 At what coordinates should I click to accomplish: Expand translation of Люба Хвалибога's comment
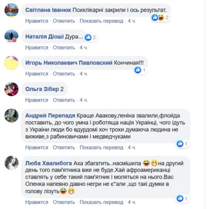click(x=101, y=202)
